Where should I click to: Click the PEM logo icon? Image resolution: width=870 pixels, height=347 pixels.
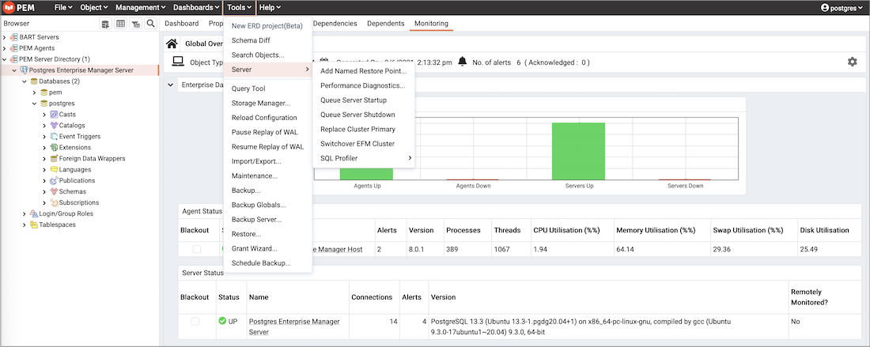(x=9, y=8)
